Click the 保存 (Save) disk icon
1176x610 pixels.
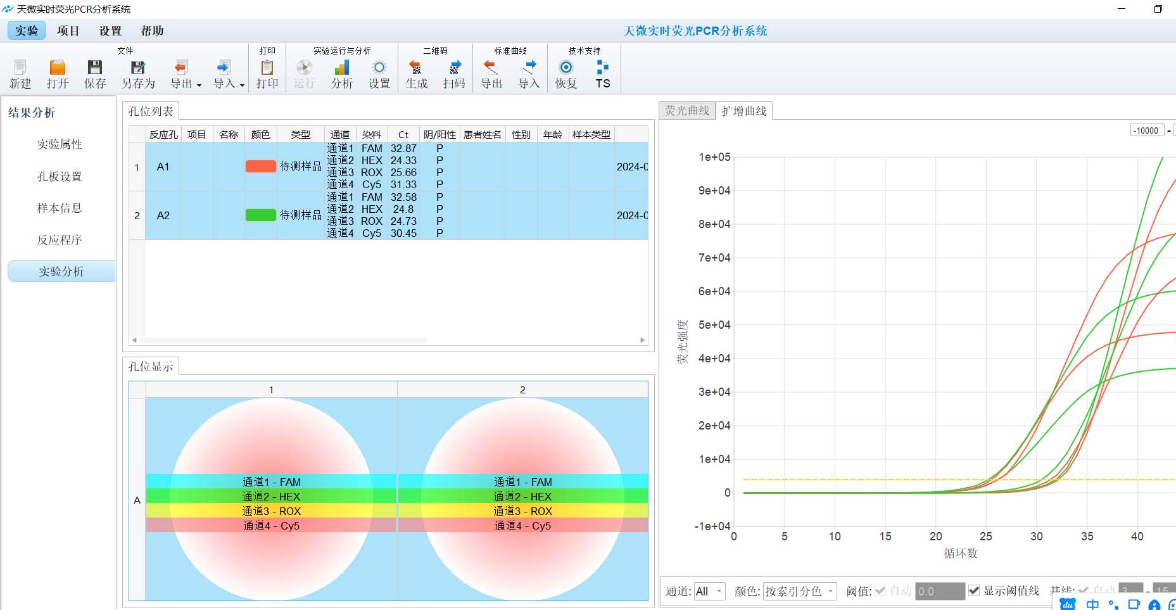point(95,67)
